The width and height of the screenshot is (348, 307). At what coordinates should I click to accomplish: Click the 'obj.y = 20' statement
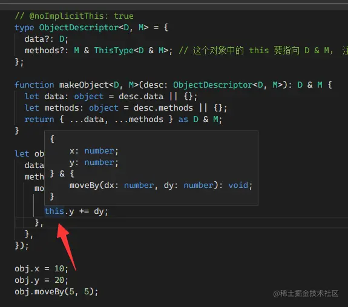[41, 280]
